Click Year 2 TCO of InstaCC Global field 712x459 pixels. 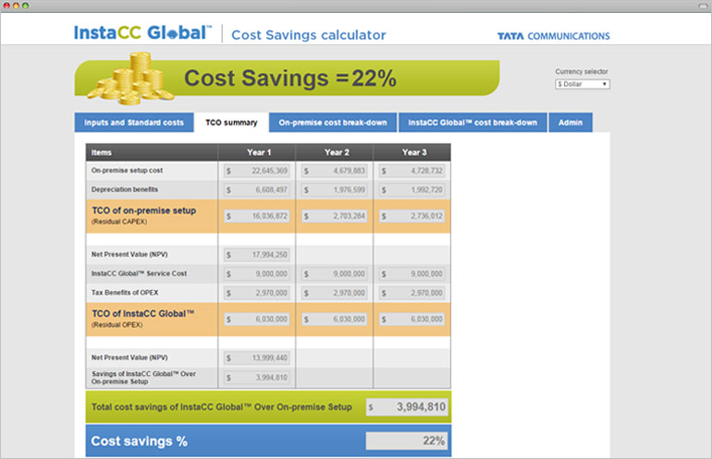335,319
